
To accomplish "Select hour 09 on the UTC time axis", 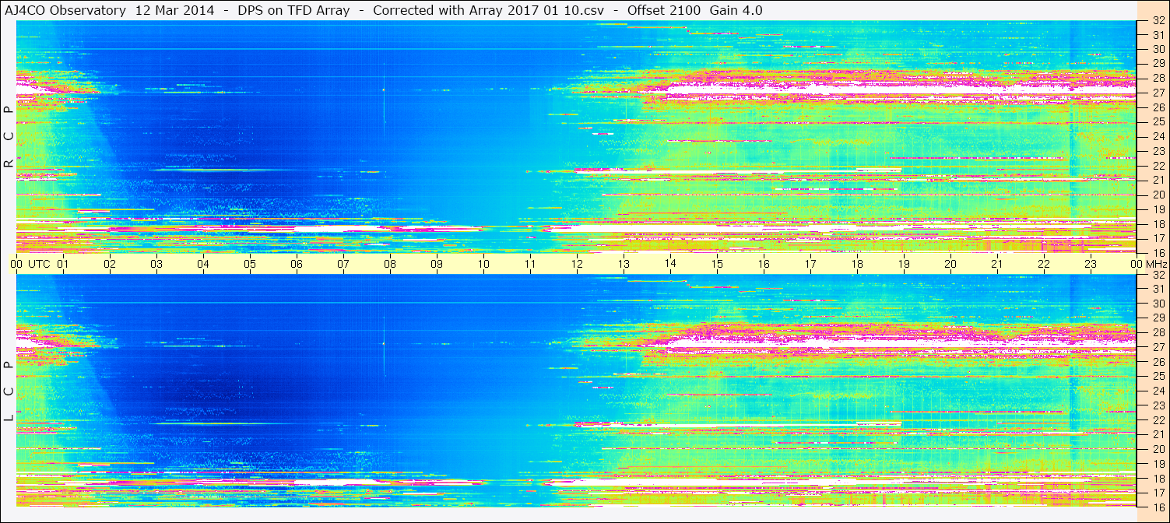I will 437,264.
